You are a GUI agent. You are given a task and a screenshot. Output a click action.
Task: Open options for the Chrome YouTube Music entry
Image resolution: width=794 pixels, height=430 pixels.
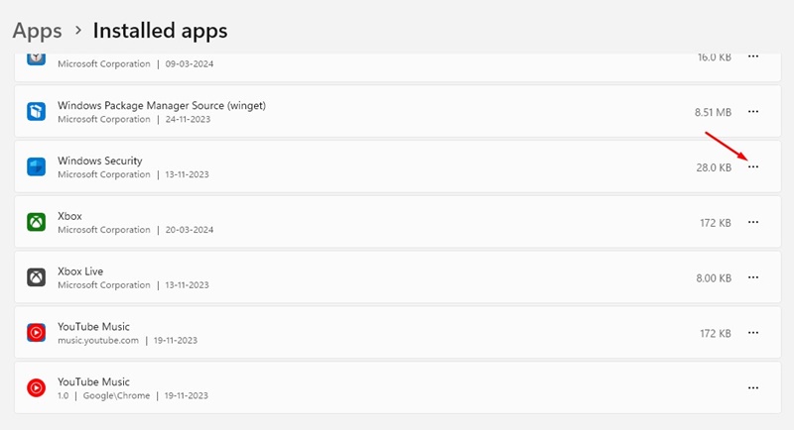753,388
